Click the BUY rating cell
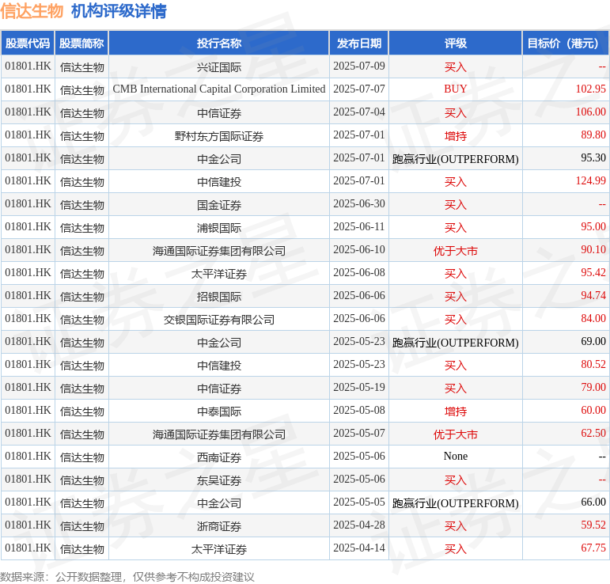 click(x=455, y=89)
